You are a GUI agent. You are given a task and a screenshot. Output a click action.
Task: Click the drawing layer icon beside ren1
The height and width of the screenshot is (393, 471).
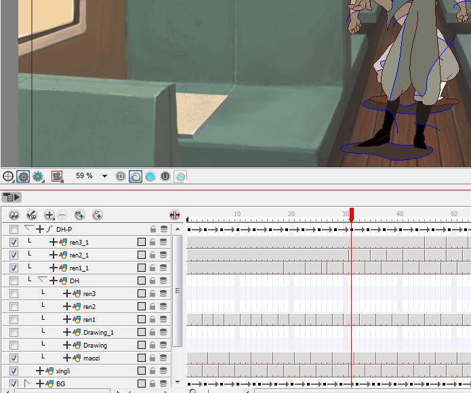point(77,319)
